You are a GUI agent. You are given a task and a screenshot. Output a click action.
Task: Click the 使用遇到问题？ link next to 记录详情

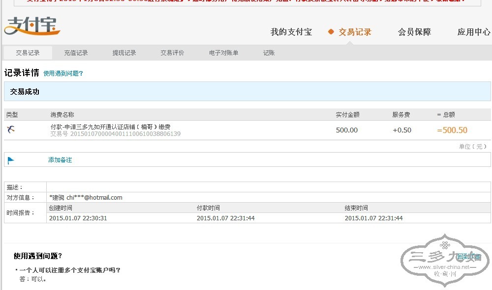pos(63,74)
